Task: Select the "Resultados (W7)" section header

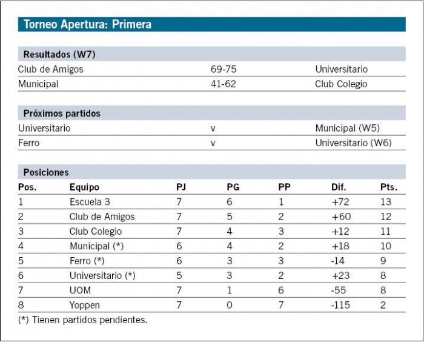Action: point(59,55)
